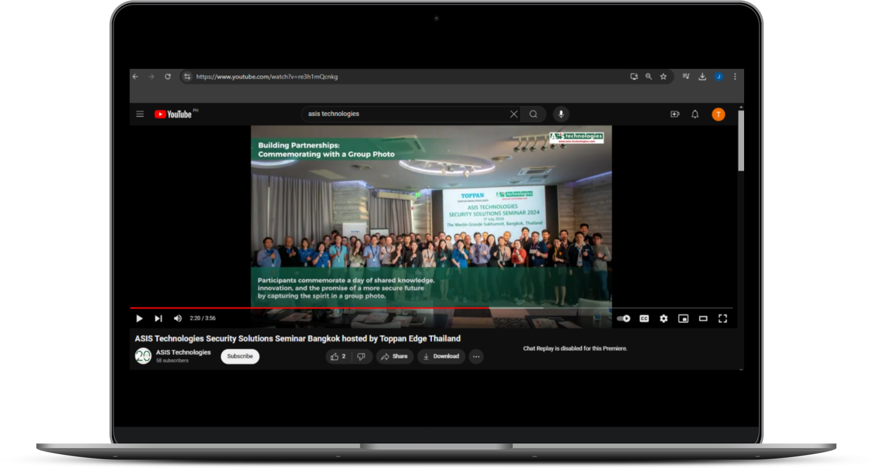Open the browser media control icon

click(686, 77)
